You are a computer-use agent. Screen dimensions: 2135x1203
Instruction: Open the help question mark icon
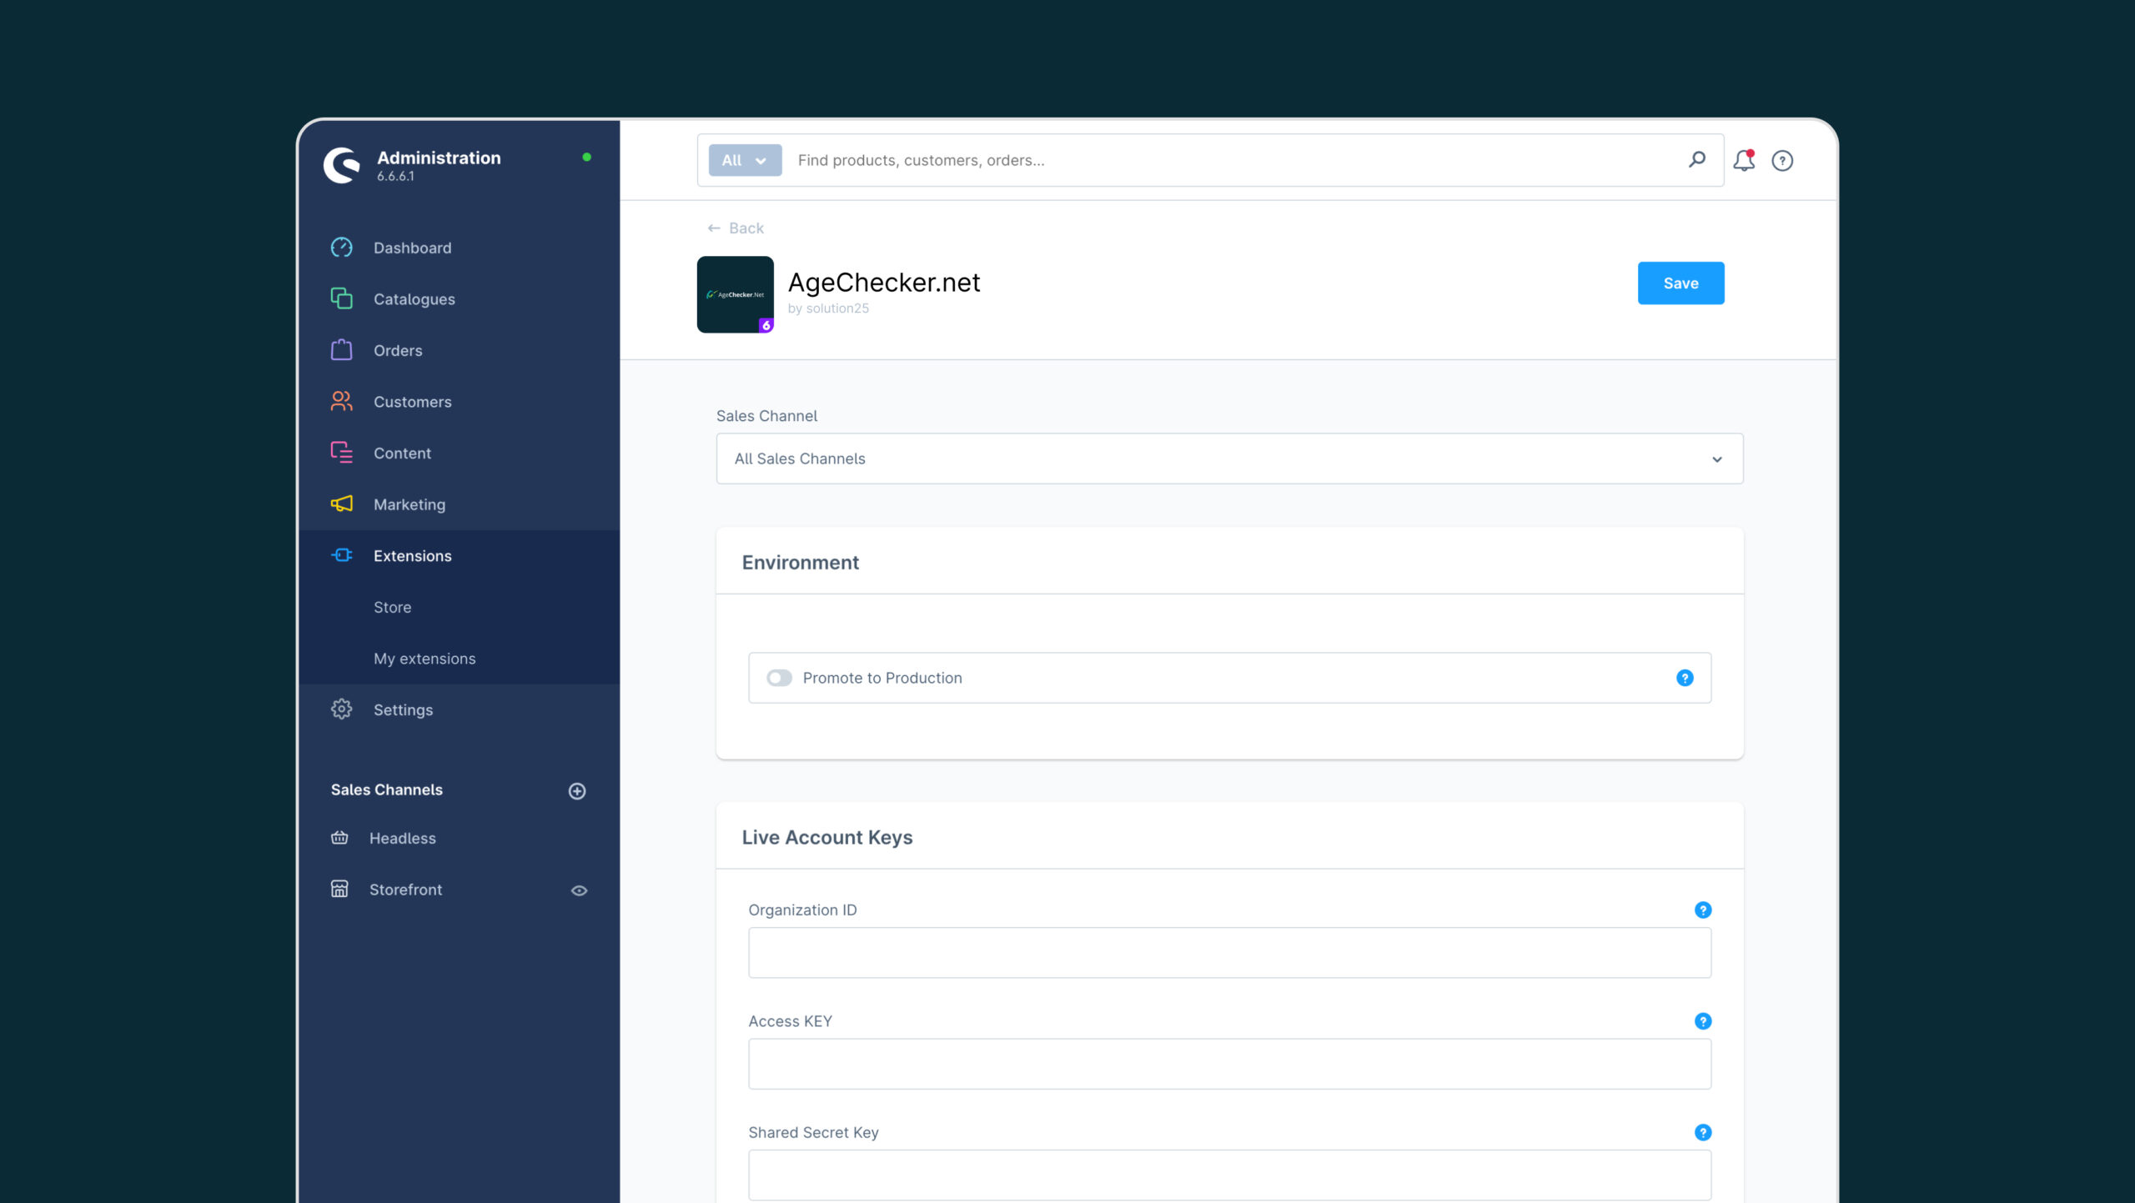pyautogui.click(x=1782, y=160)
